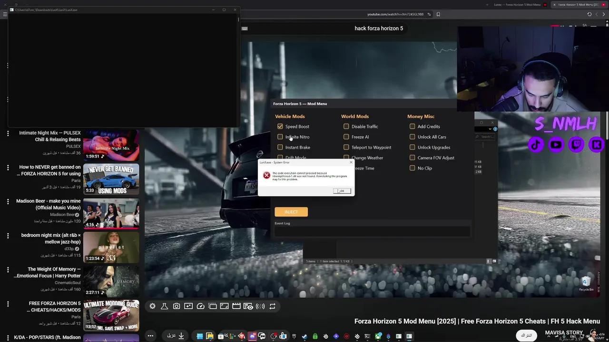Click OK in the System Error dialog

click(x=342, y=191)
